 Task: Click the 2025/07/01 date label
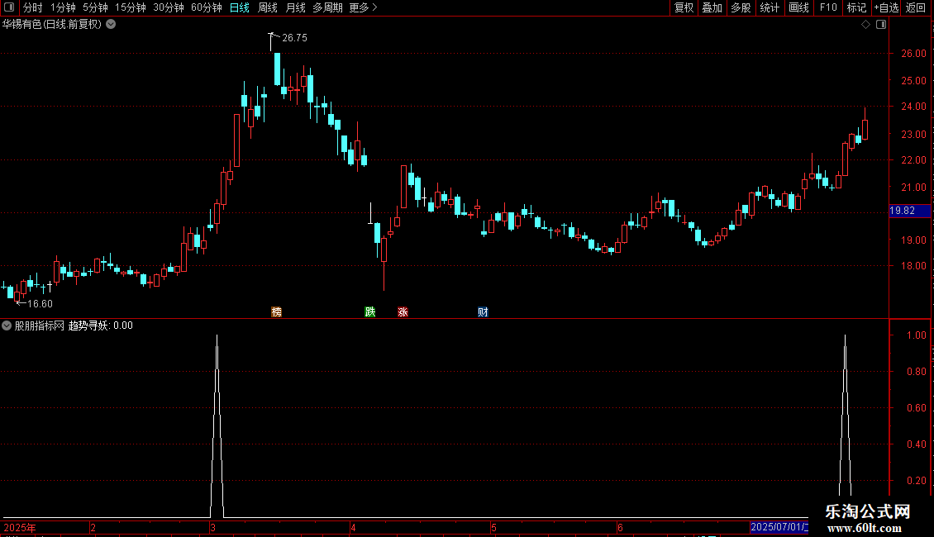click(779, 527)
